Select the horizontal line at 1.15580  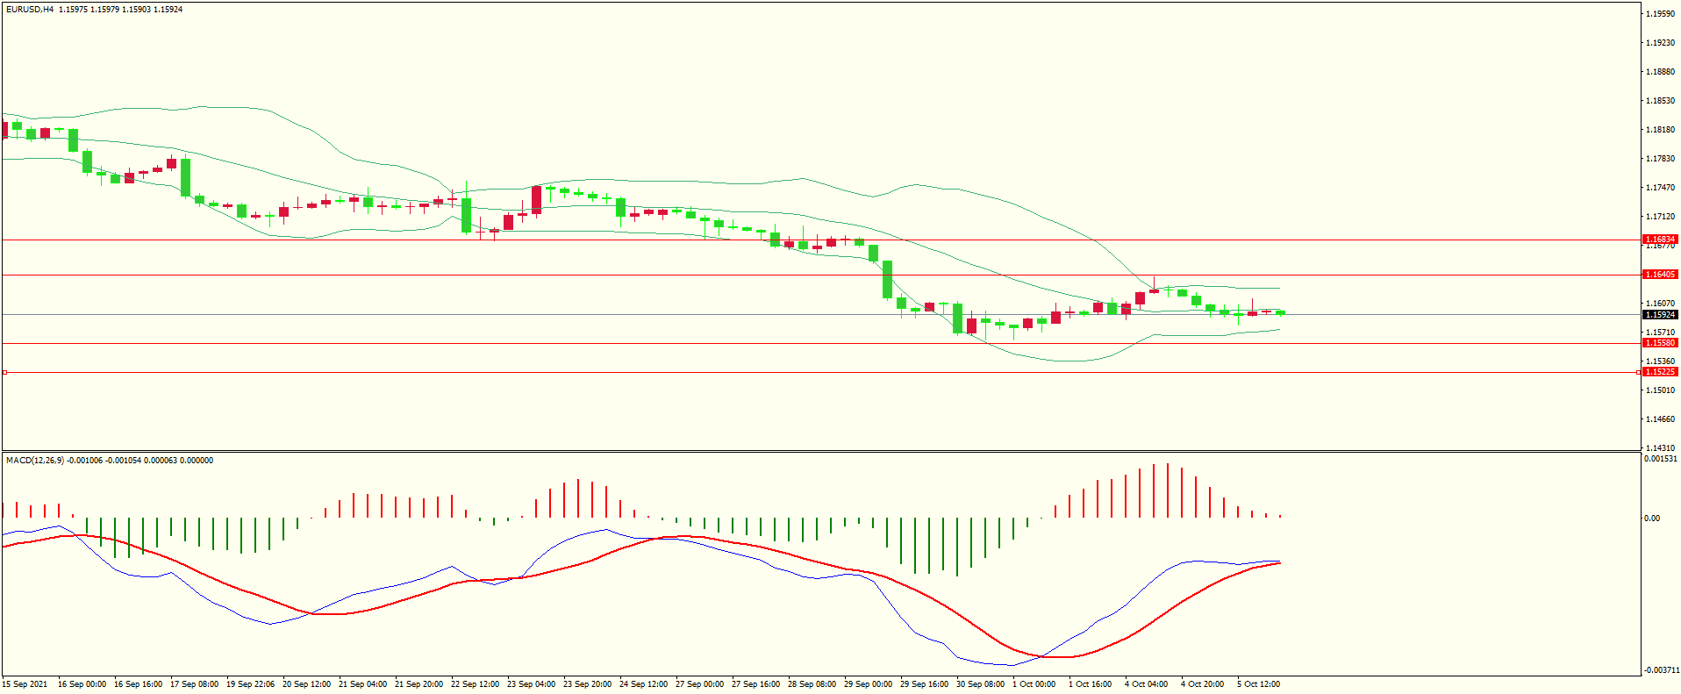[x=821, y=343]
